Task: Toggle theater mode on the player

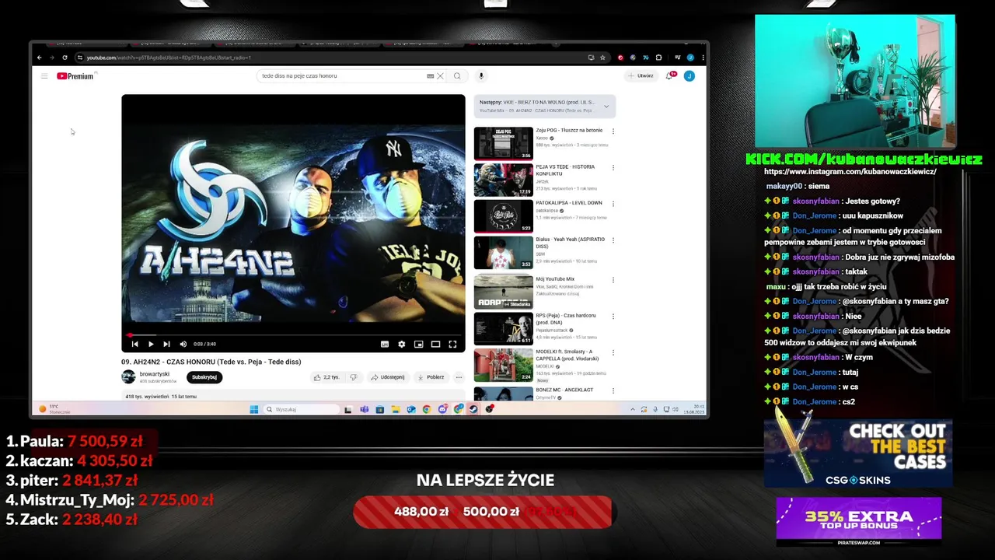Action: point(436,344)
